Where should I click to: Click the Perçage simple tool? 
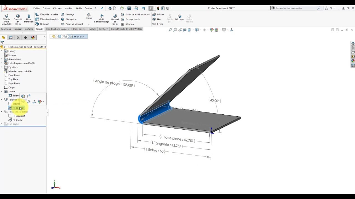tap(130, 19)
